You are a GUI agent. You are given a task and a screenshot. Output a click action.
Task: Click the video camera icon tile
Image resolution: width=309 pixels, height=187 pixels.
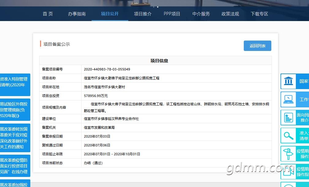coord(288,172)
